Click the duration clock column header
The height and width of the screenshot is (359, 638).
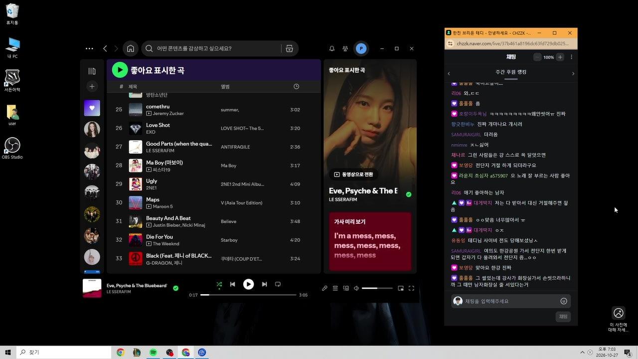tap(296, 87)
